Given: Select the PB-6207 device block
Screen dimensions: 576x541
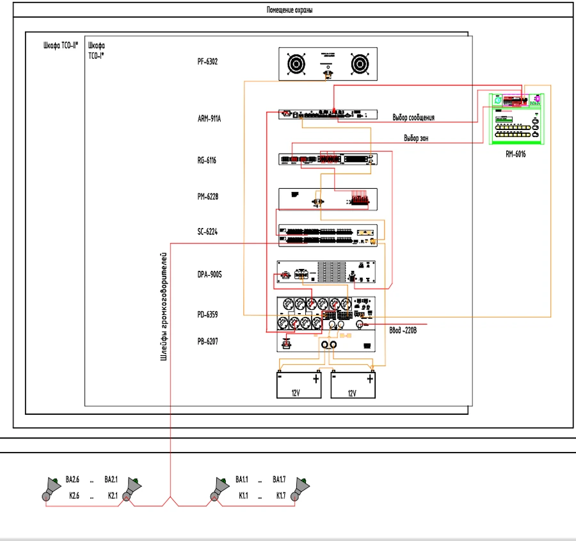Looking at the screenshot, I should 326,341.
